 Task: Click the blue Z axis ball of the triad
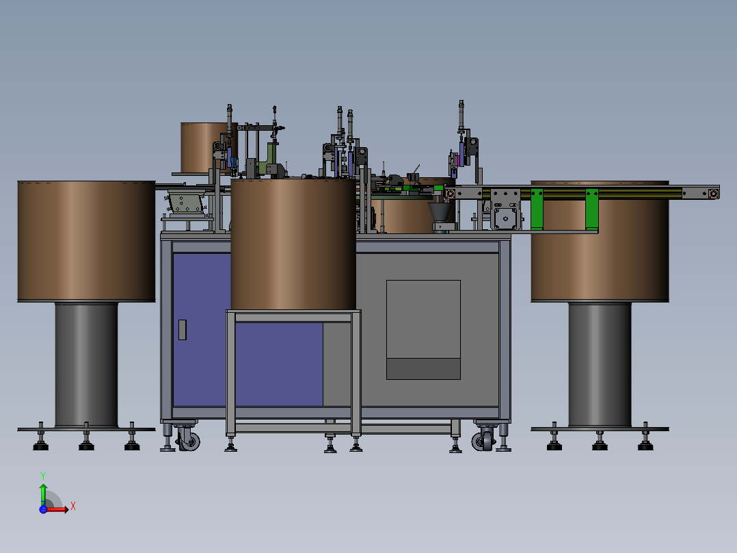click(x=43, y=509)
